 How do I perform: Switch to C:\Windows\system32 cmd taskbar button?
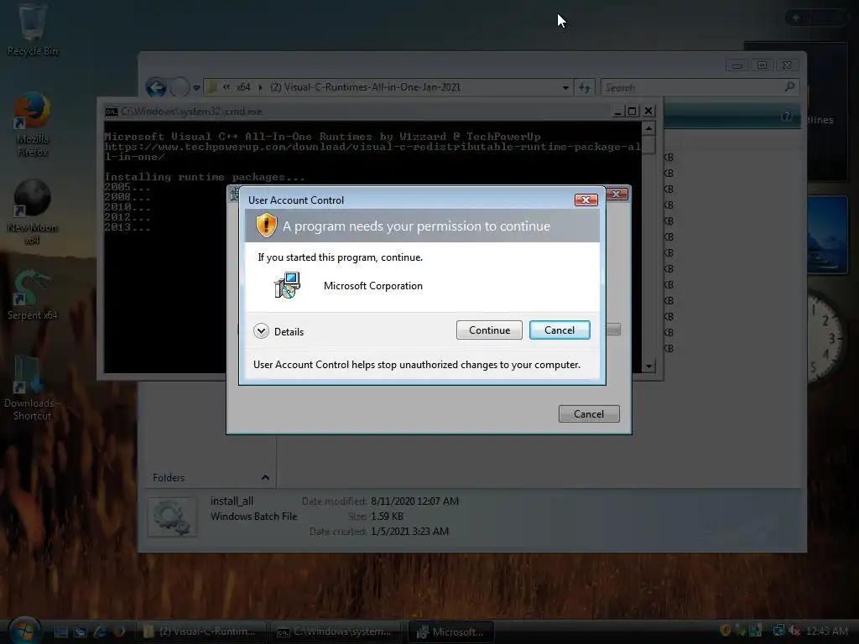pos(336,631)
